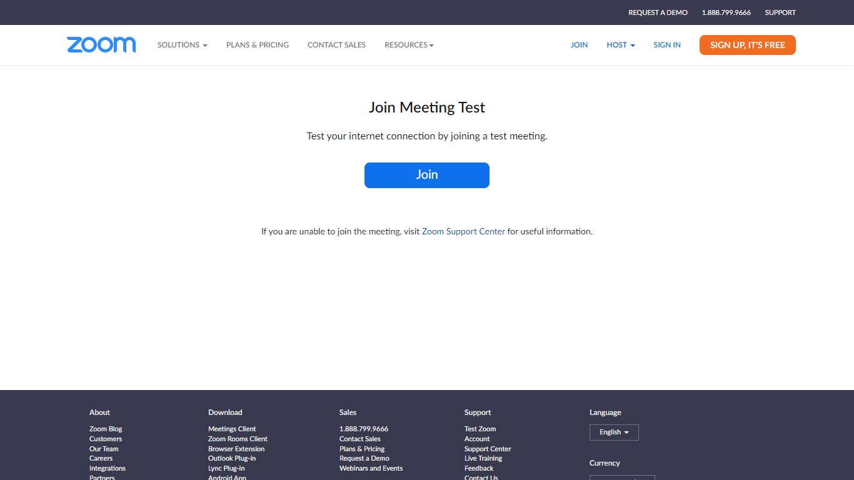Open Support in the top bar
The height and width of the screenshot is (480, 854).
780,12
